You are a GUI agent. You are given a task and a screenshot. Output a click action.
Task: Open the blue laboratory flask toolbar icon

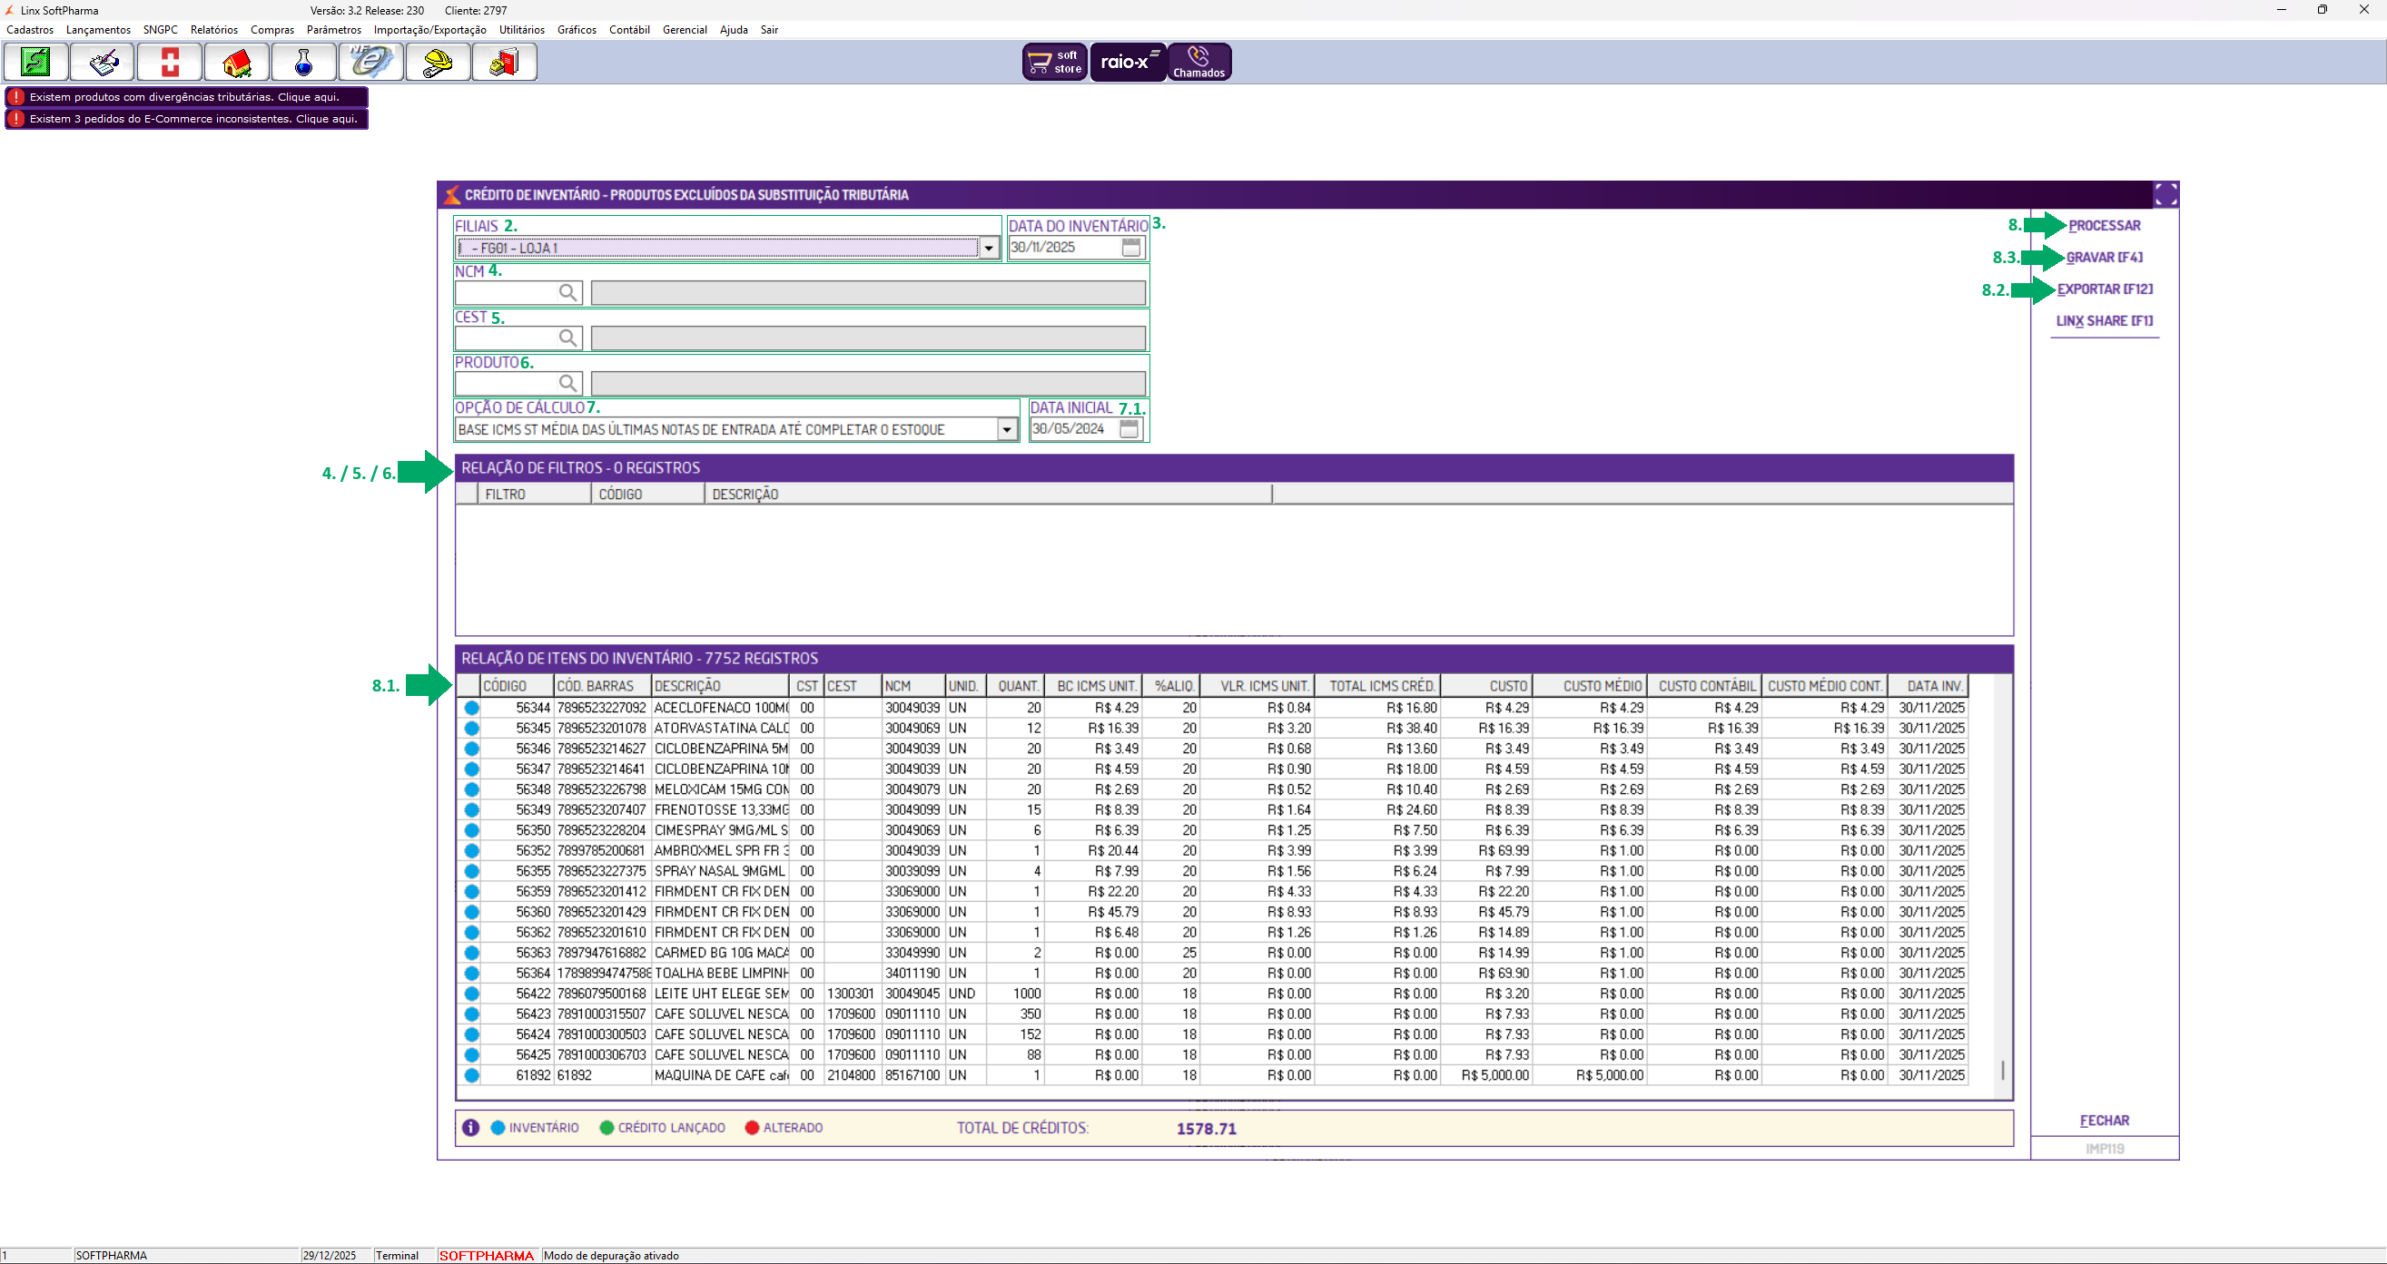click(303, 62)
